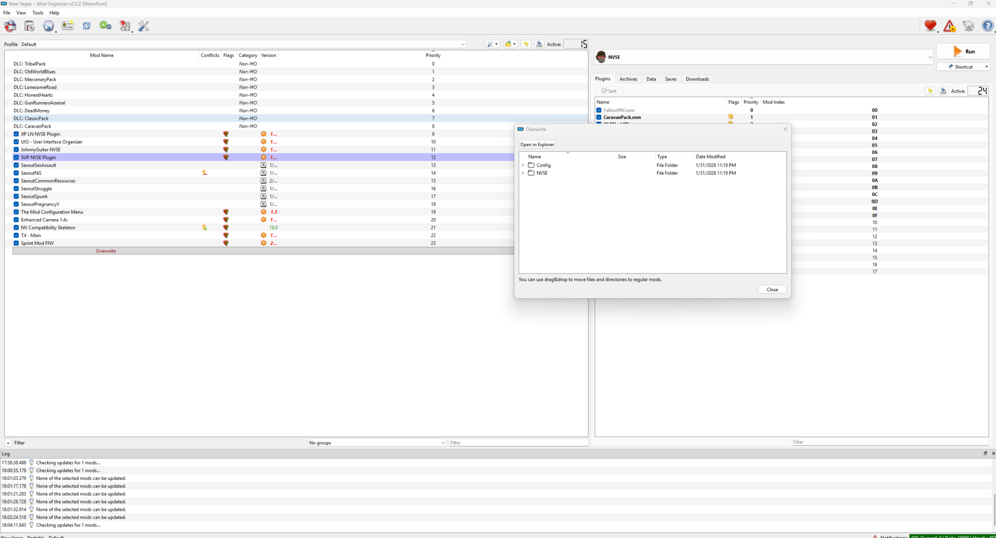
Task: Open the folder actions dropdown
Action: point(510,44)
